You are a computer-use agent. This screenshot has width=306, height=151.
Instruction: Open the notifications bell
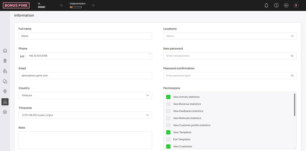coord(266,5)
